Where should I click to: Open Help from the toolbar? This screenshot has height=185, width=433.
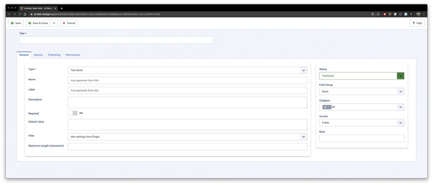click(417, 23)
